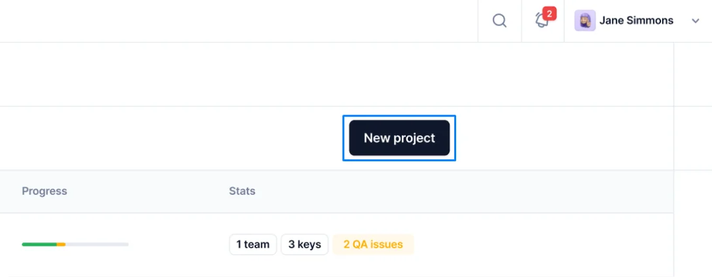
Task: Click the word 'keys' in second tag
Action: [x=309, y=244]
